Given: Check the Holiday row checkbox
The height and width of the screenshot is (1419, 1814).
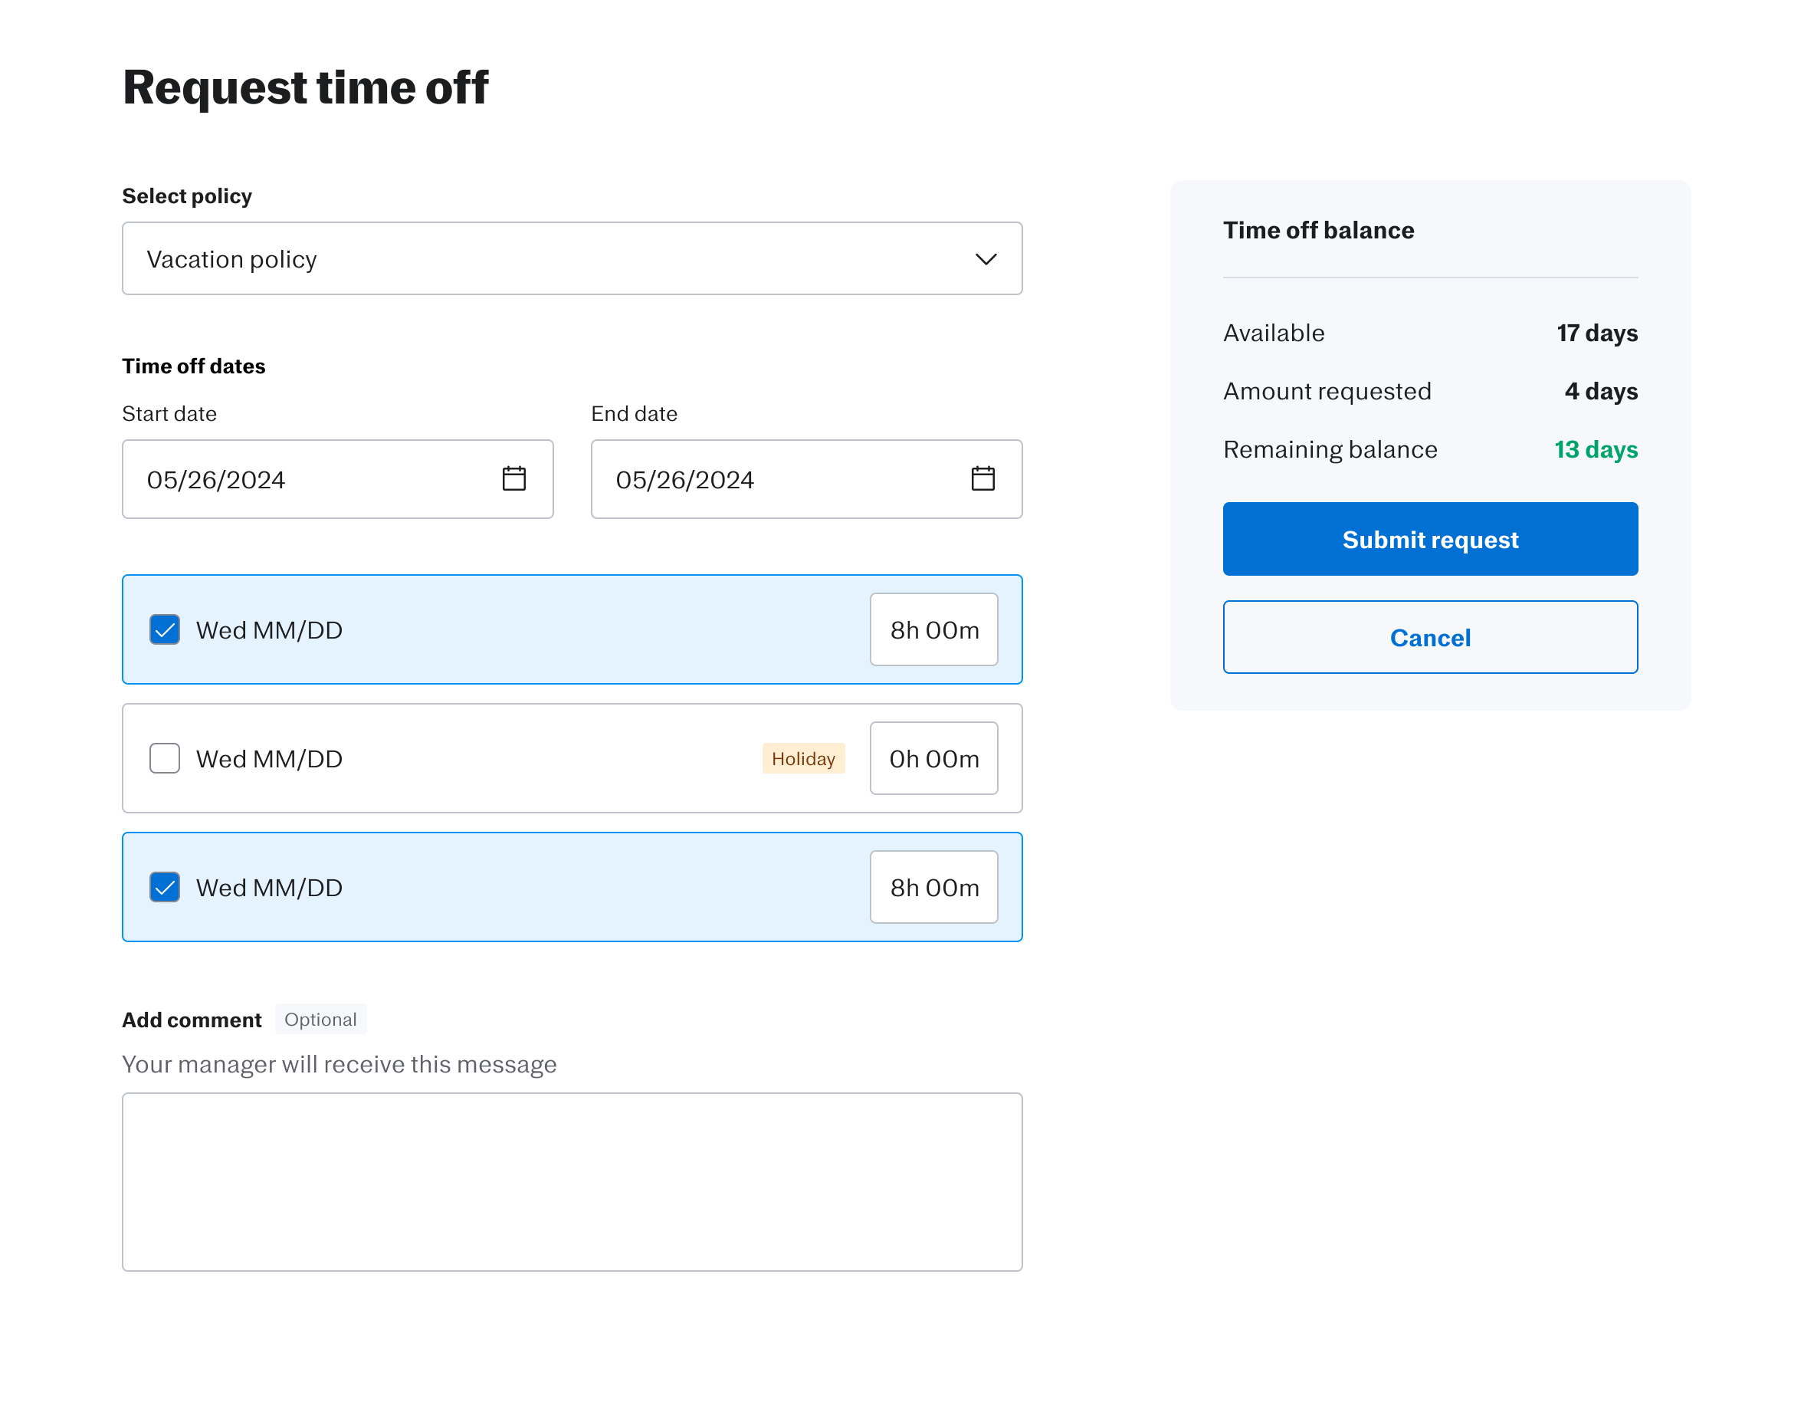Looking at the screenshot, I should click(x=165, y=758).
